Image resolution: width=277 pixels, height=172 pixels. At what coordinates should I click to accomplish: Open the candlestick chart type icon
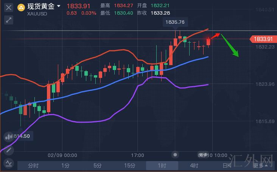(8, 137)
